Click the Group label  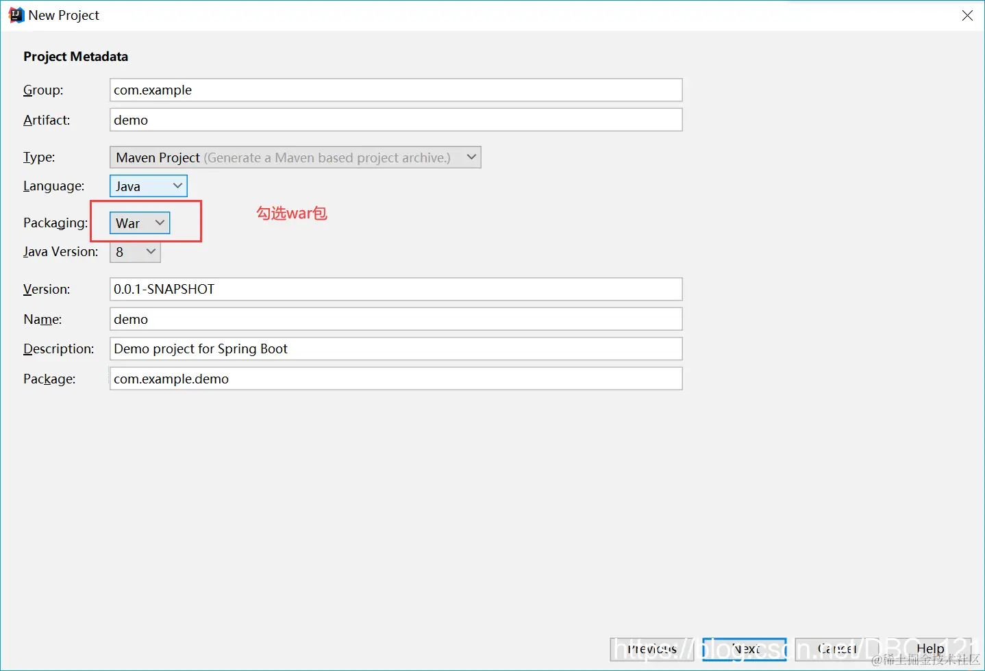click(x=43, y=90)
